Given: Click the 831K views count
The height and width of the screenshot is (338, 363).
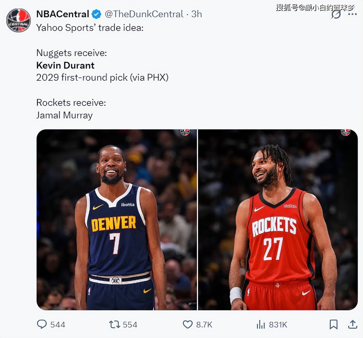Looking at the screenshot, I should pyautogui.click(x=278, y=325).
